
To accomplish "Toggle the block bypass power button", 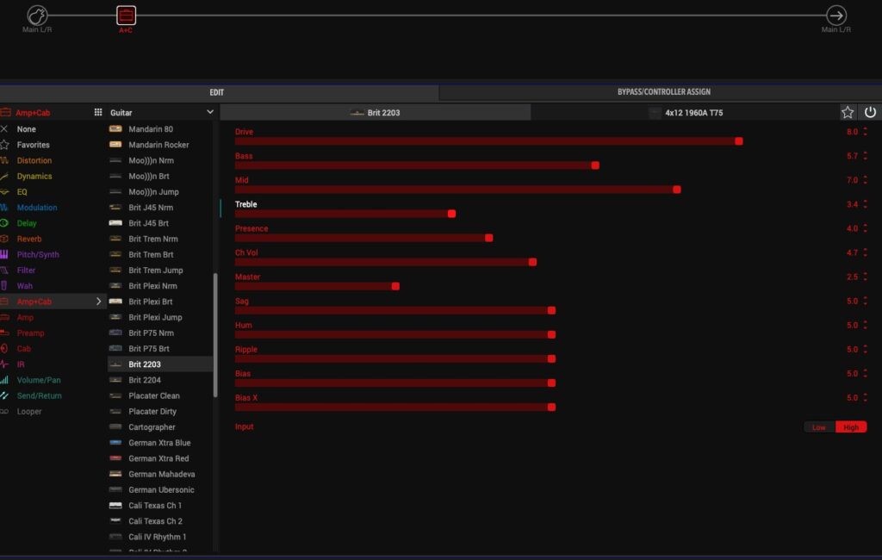I will 870,113.
